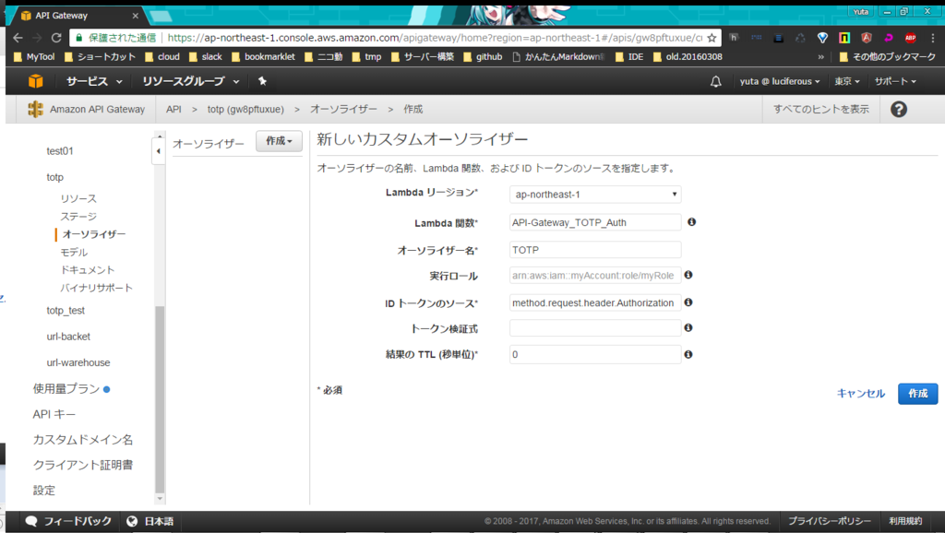This screenshot has width=945, height=533.
Task: Open the 東京 region dropdown
Action: coord(847,81)
